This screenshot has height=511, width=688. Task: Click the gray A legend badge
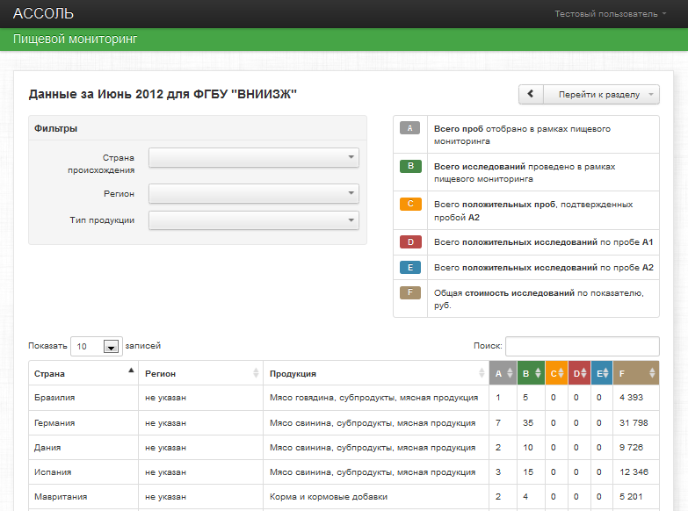[x=410, y=128]
